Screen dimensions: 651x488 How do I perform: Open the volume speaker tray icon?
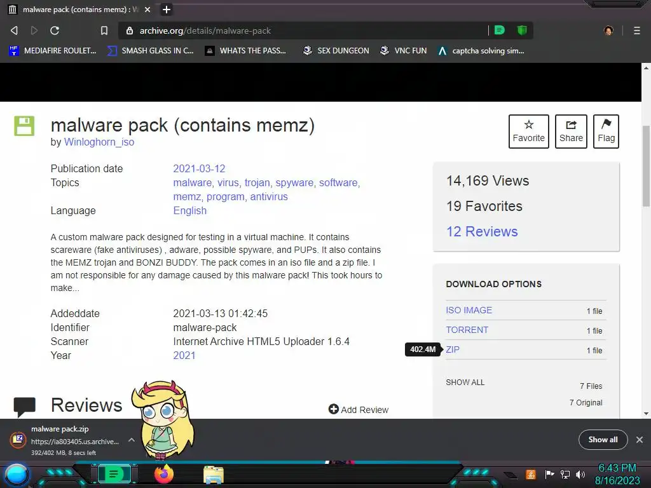pos(580,474)
